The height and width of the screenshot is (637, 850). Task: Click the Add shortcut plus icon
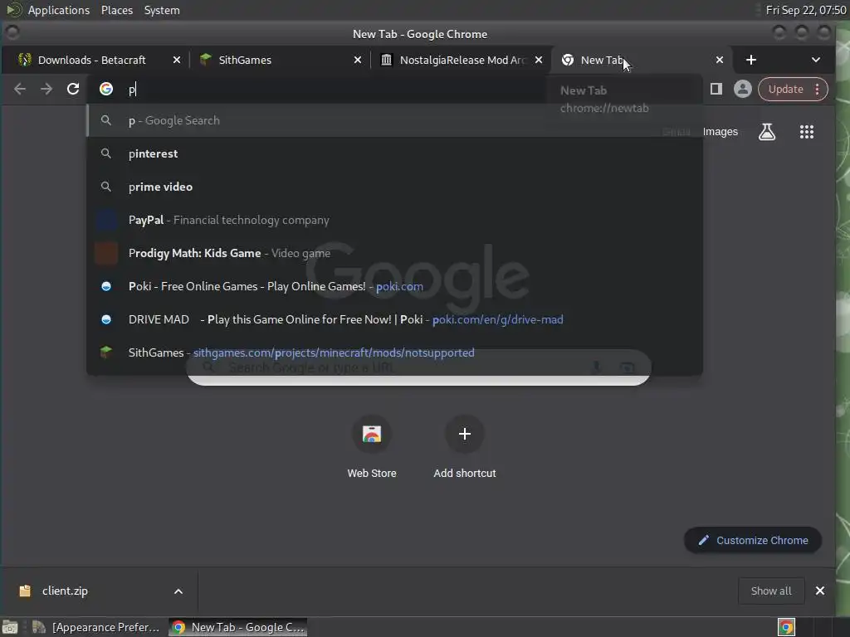(x=465, y=434)
